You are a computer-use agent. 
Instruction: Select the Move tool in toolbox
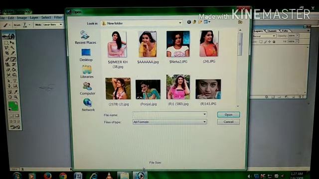click(12, 43)
